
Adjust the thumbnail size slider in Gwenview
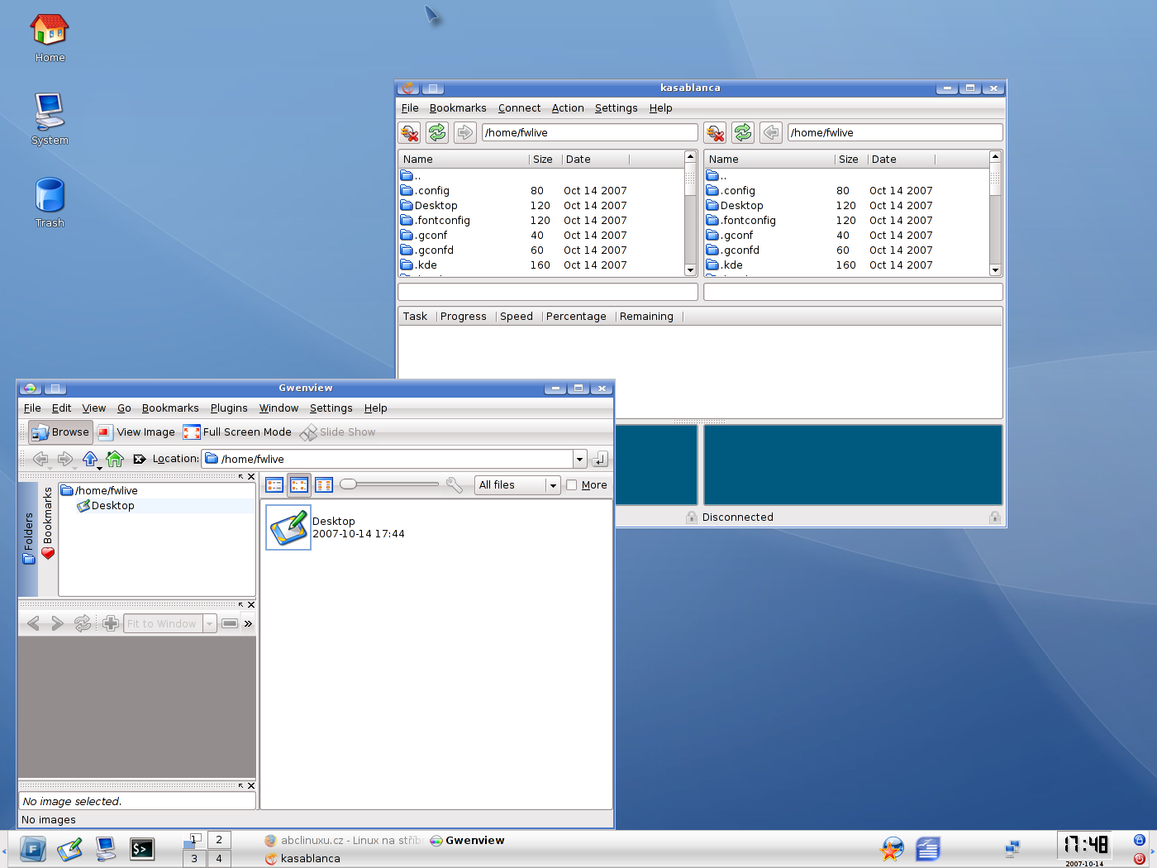(390, 484)
